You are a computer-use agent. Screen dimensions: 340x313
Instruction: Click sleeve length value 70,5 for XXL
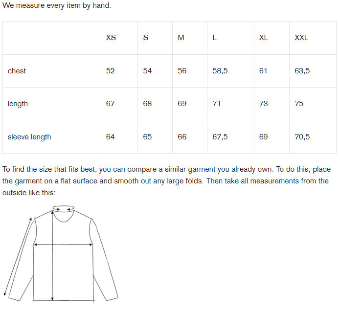(302, 137)
